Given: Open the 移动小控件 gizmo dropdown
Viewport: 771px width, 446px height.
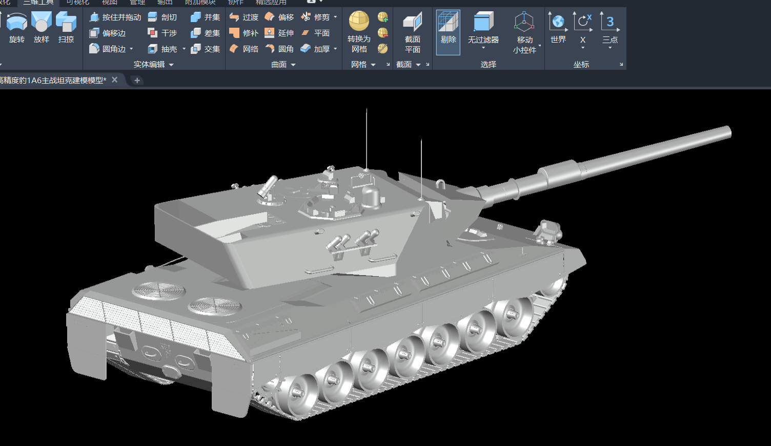Looking at the screenshot, I should 539,45.
